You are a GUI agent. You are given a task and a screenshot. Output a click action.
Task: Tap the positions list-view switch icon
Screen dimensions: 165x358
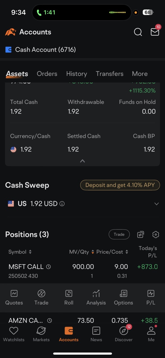pos(141,234)
